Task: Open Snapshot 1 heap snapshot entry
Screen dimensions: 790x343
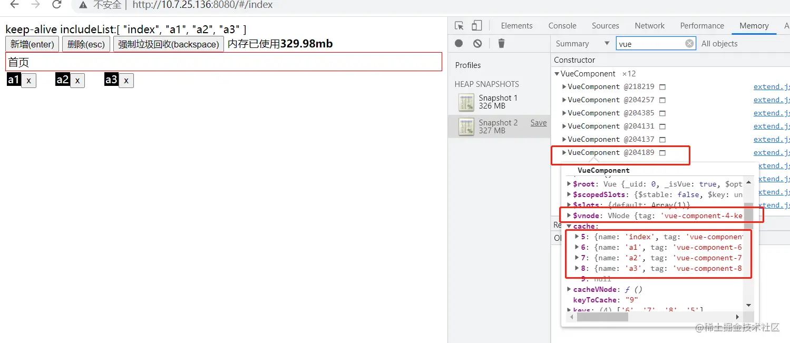Action: pos(499,102)
